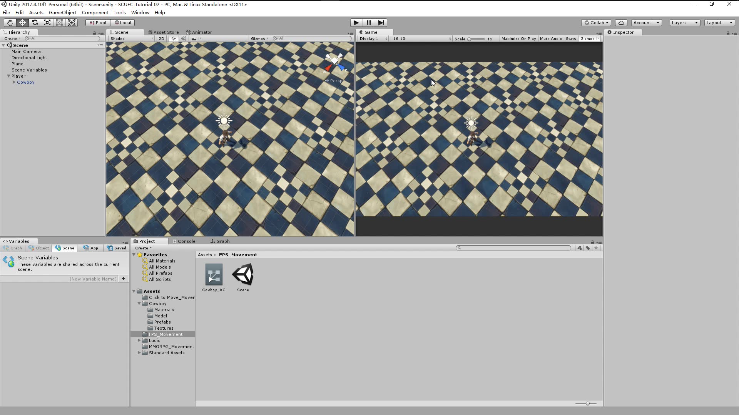Click the Step frame button

pos(381,23)
